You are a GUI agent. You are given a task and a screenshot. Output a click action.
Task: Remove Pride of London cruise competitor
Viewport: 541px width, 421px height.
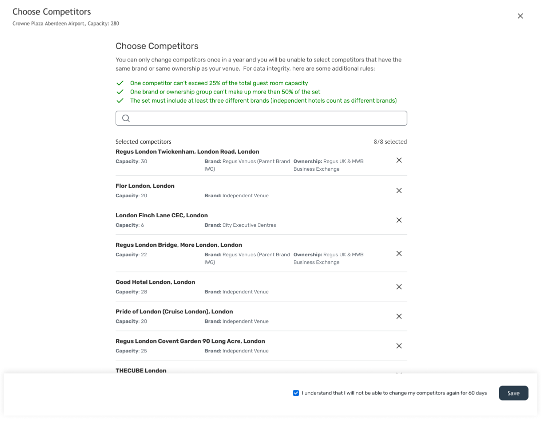[x=399, y=316]
